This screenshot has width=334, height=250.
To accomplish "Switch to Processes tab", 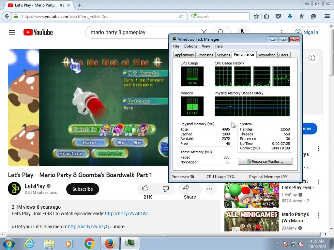I will pyautogui.click(x=205, y=55).
